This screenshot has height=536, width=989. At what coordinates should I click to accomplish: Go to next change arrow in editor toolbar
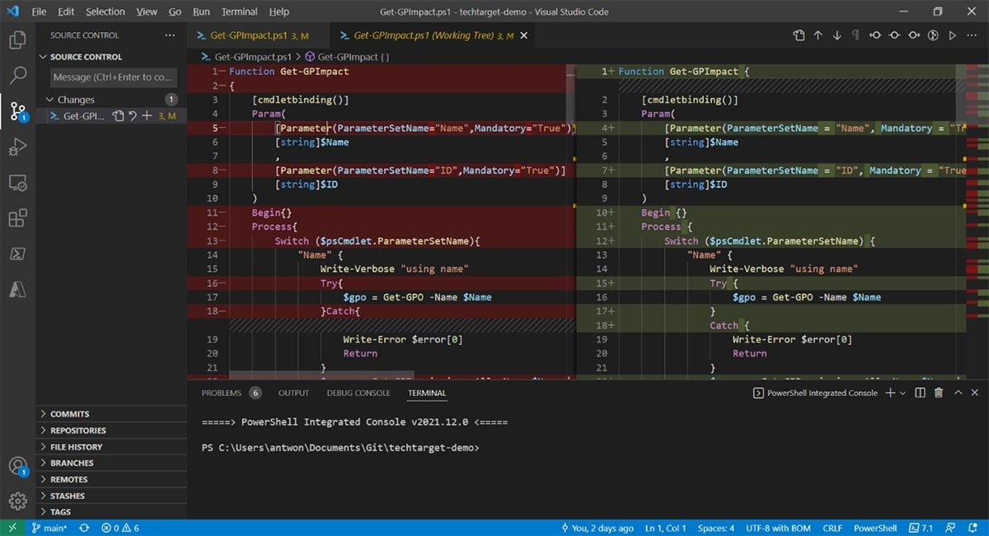coord(837,35)
